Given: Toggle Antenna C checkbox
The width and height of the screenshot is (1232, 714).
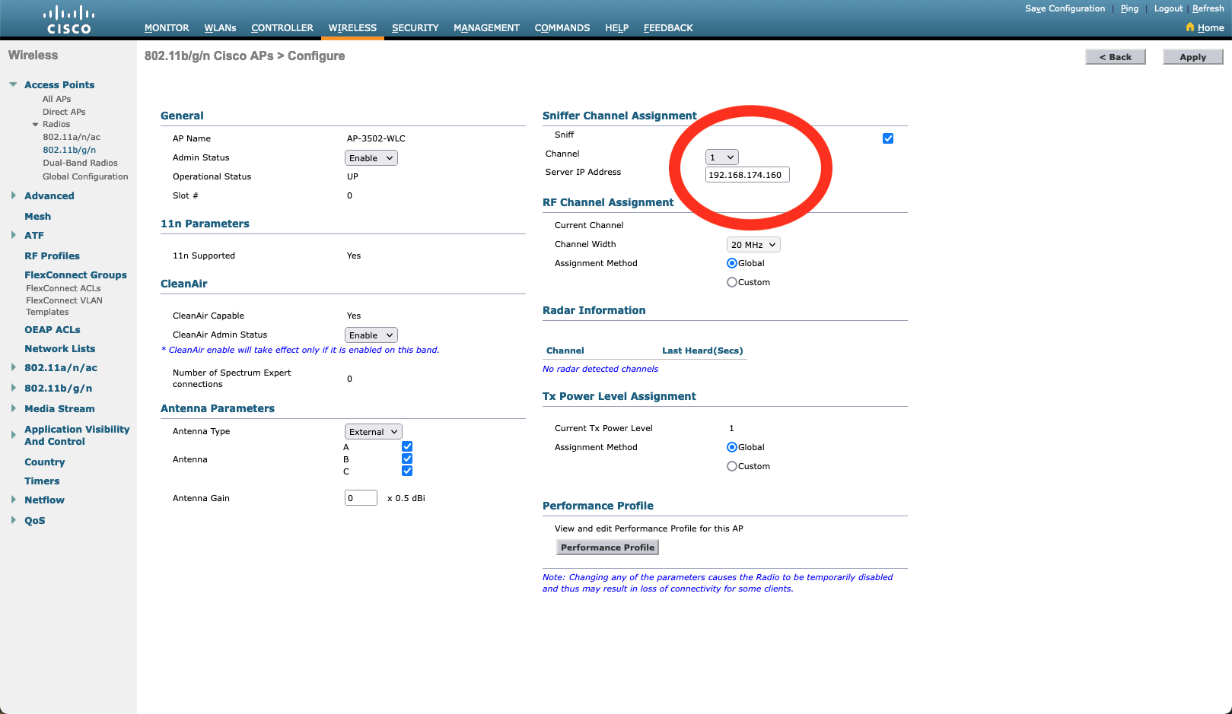Looking at the screenshot, I should click(407, 471).
